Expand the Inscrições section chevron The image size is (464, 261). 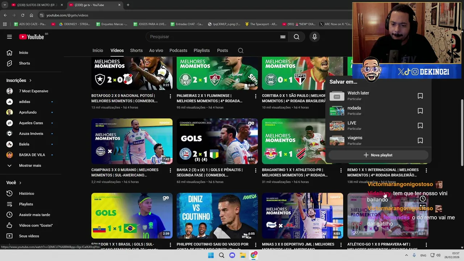pos(30,80)
